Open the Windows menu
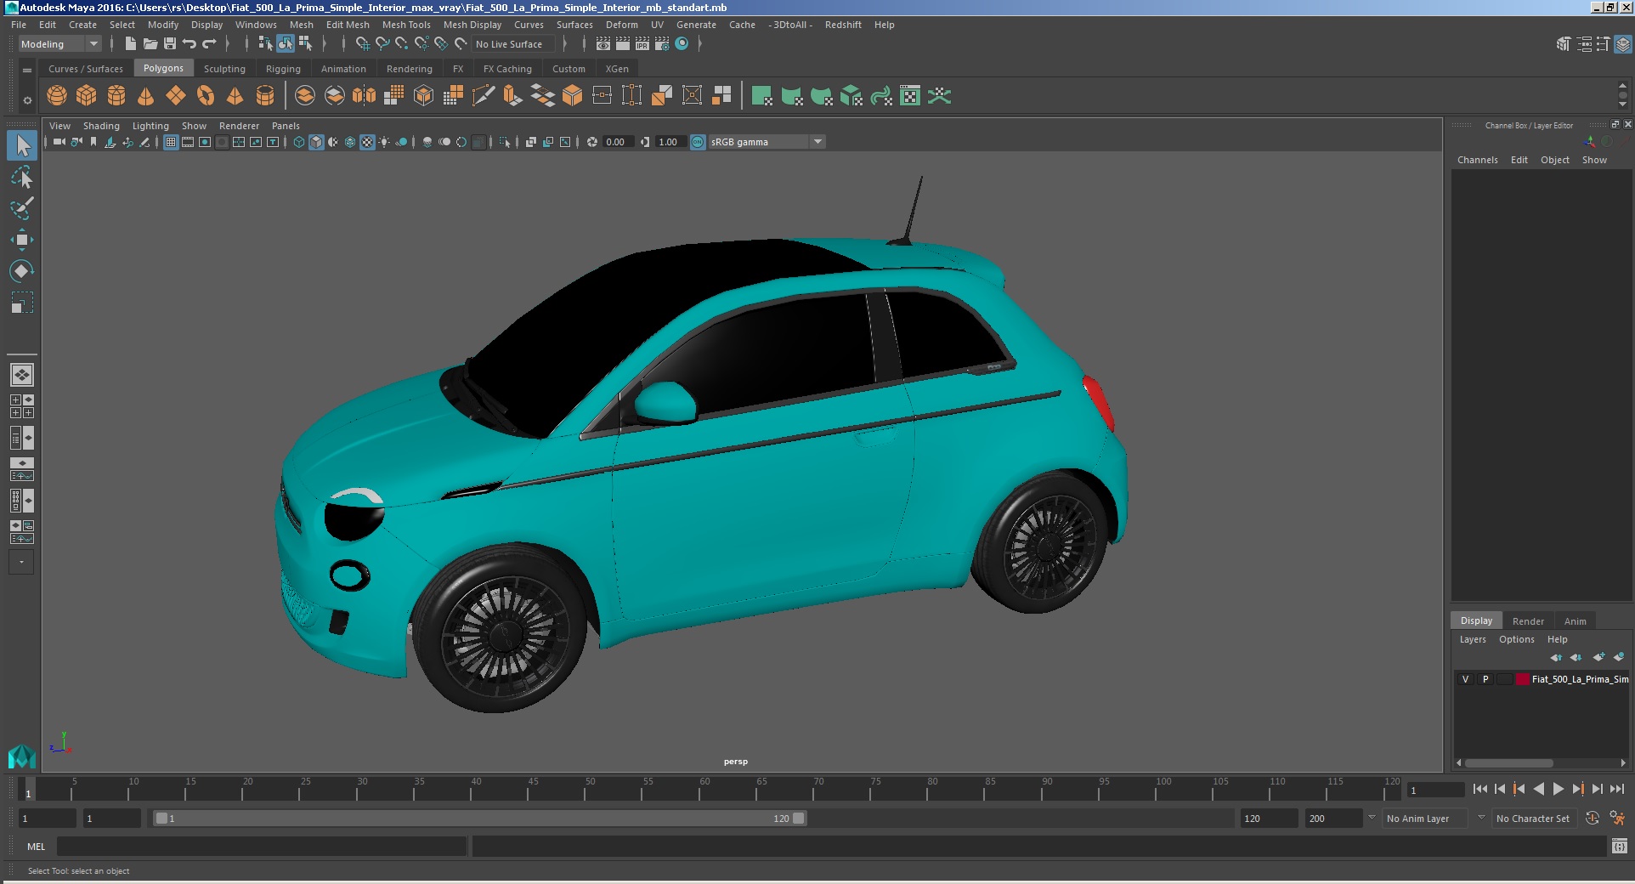This screenshot has height=884, width=1635. coord(256,25)
